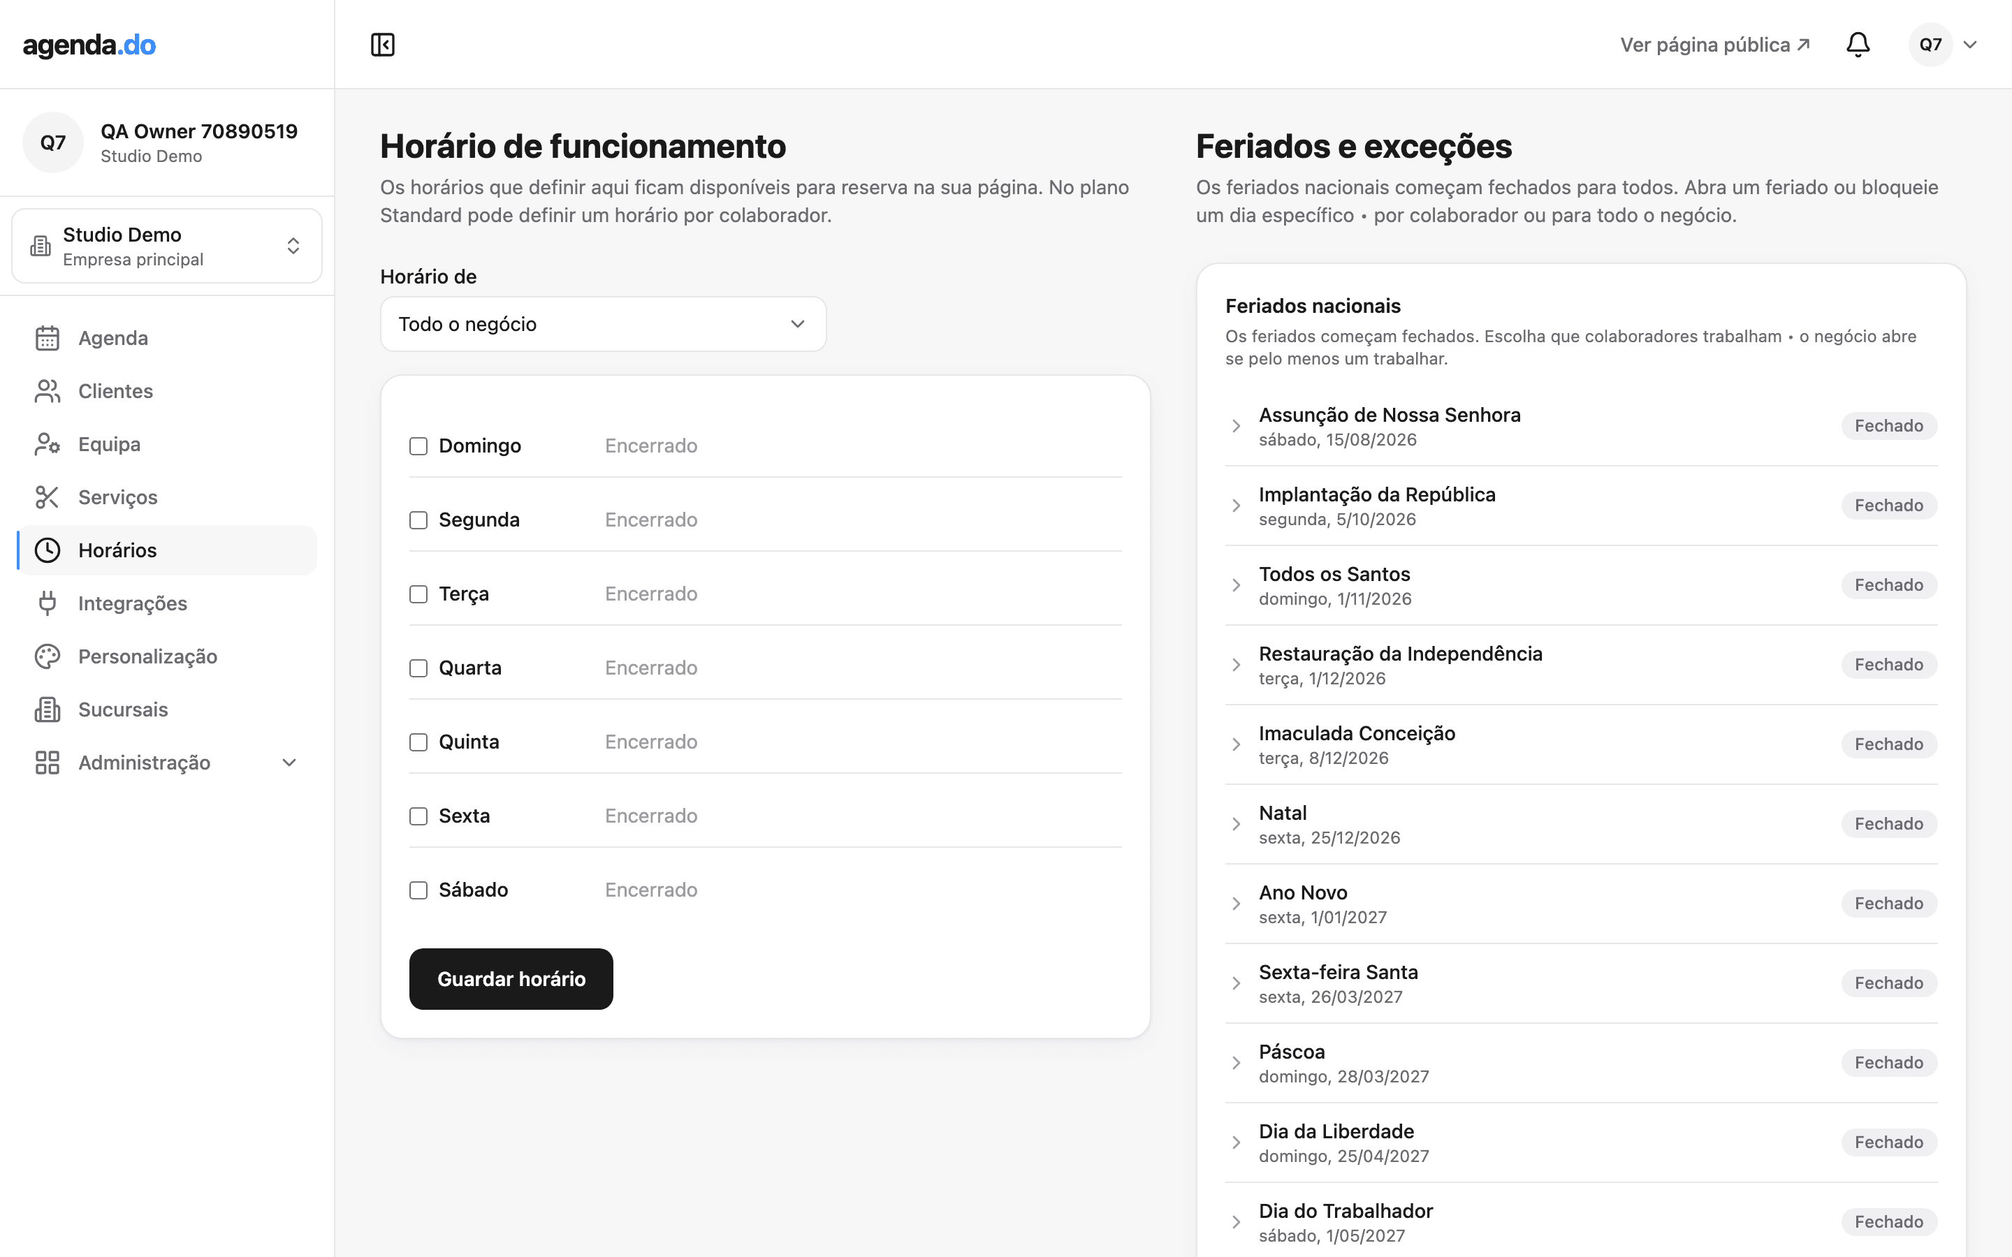Open the 'Ver página pública' link
2012x1257 pixels.
[x=1715, y=45]
